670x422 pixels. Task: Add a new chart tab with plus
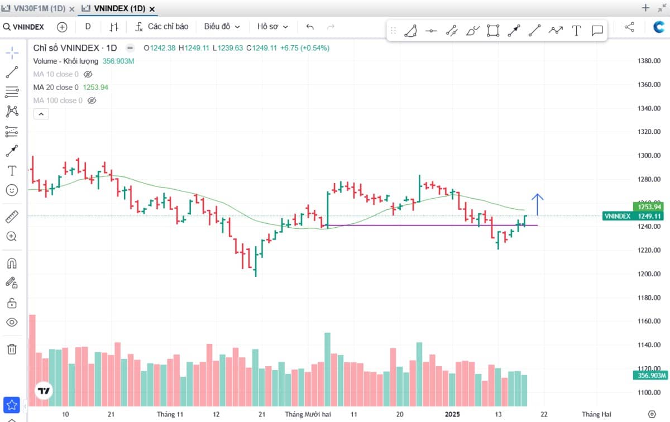[645, 8]
